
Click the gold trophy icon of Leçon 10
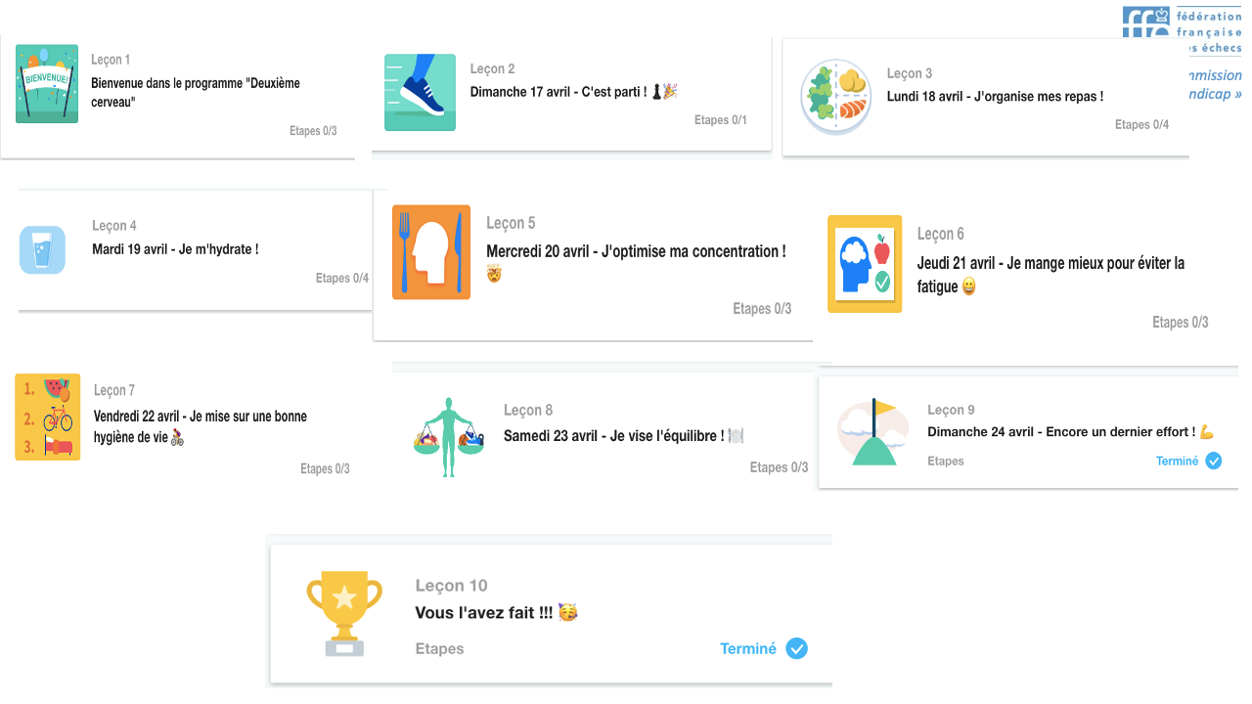(x=344, y=613)
